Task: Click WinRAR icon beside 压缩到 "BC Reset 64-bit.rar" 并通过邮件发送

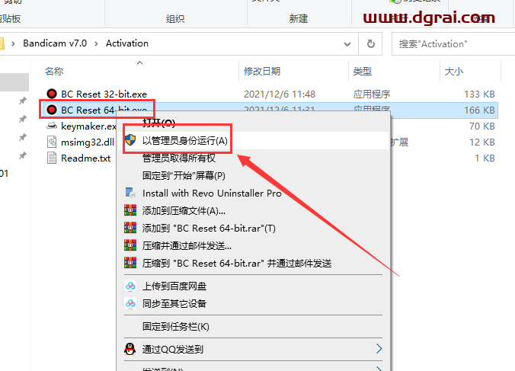Action: tap(130, 263)
